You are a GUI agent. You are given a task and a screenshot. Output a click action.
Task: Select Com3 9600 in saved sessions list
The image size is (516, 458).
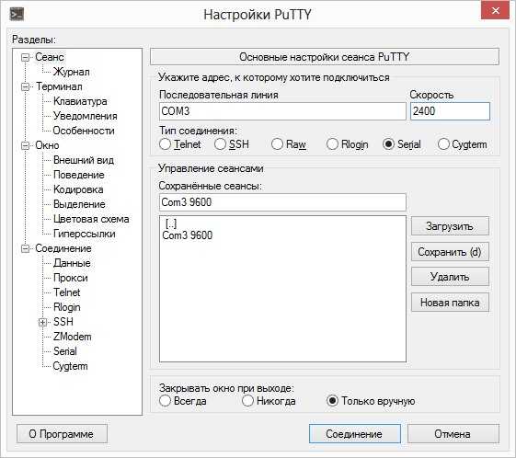[x=188, y=235]
